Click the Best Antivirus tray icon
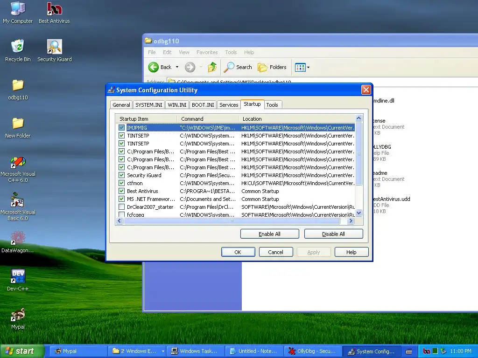The width and height of the screenshot is (478, 358). (427, 351)
